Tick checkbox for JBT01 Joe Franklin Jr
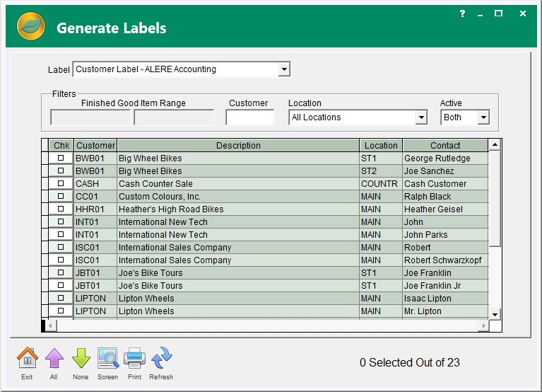 pos(61,285)
